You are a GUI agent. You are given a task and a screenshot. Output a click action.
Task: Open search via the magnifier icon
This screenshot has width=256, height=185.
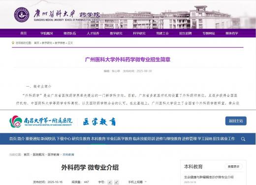click(x=243, y=139)
